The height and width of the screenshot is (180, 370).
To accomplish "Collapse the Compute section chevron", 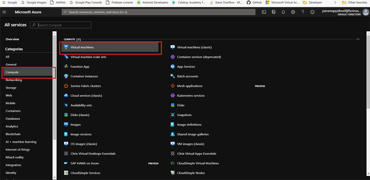I will [358, 39].
